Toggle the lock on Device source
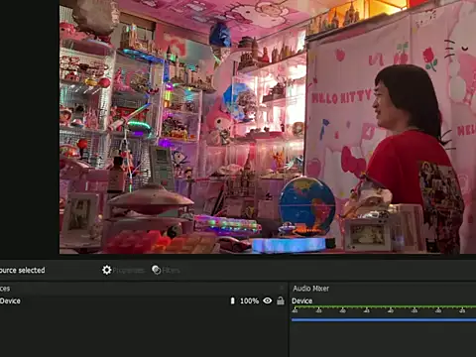The image size is (476, 357). coord(281,300)
